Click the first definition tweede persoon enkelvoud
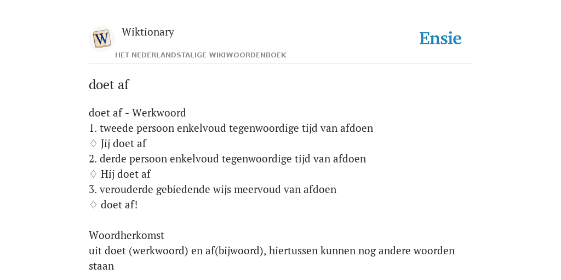Image resolution: width=561 pixels, height=280 pixels. (231, 128)
